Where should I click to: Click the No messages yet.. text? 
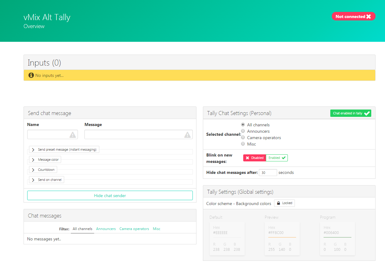click(44, 239)
